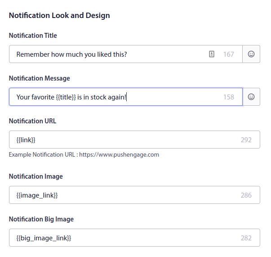The width and height of the screenshot is (271, 257).
Task: Click the 'Notification Message' field label
Action: 40,78
